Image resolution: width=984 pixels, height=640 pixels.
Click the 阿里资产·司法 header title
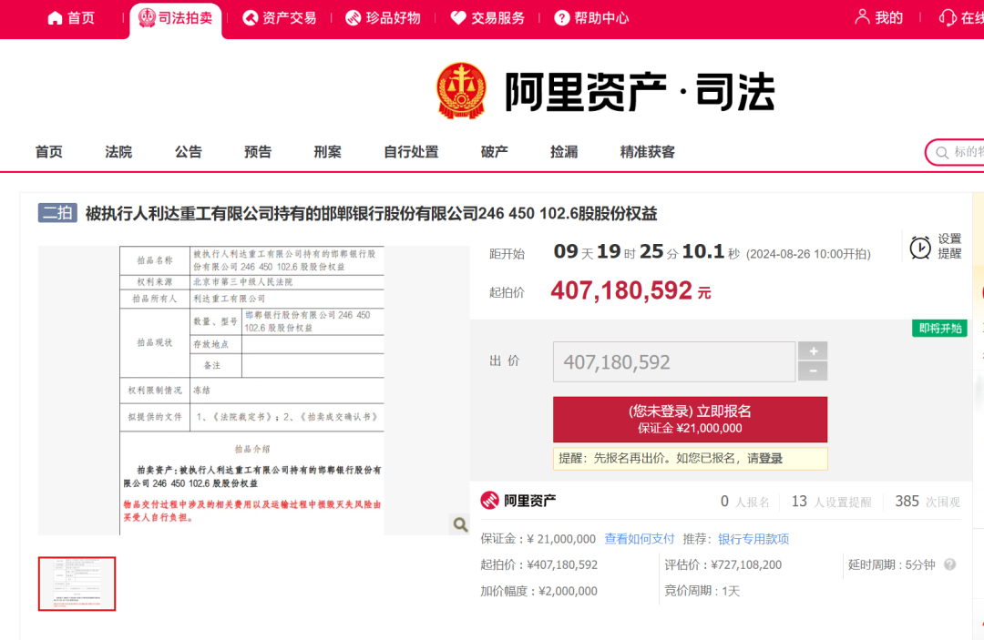(641, 92)
